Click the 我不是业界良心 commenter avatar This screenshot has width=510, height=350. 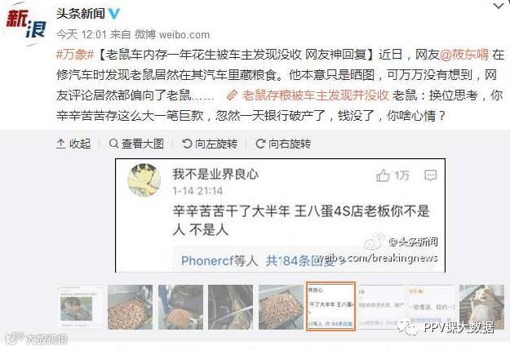pyautogui.click(x=144, y=180)
